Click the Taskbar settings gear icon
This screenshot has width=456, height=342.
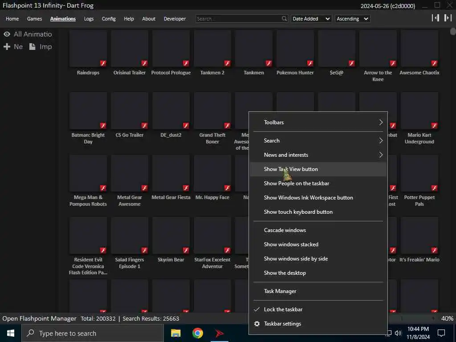257,324
